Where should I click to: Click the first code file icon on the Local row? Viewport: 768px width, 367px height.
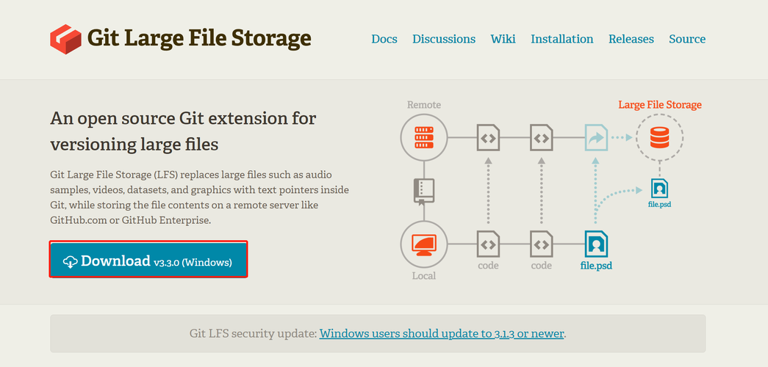488,243
